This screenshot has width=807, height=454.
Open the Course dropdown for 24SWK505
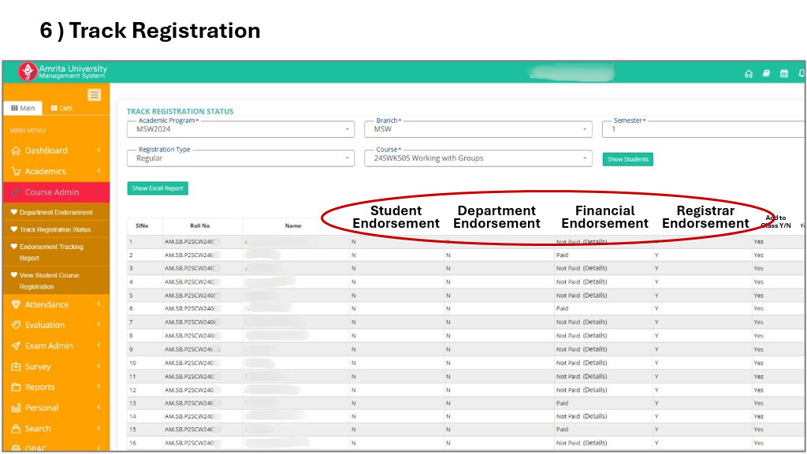pos(478,158)
